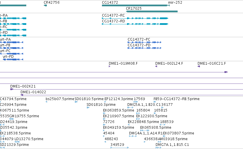Open the EK228848.5prime EST label
This screenshot has height=149, width=243.
(x=144, y=122)
